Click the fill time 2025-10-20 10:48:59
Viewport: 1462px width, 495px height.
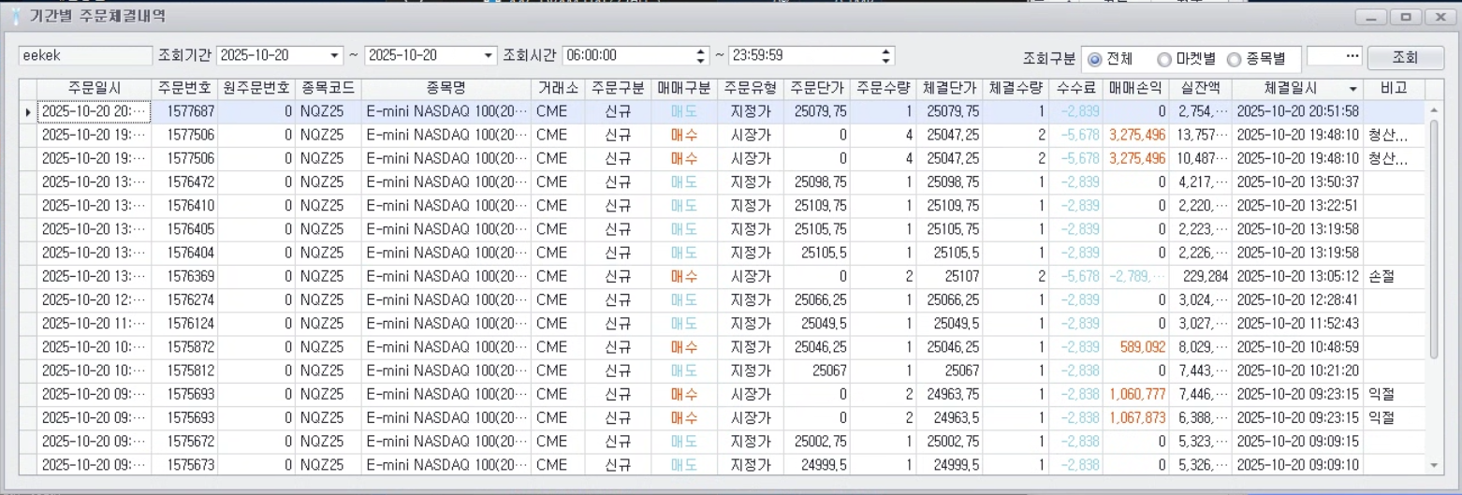tap(1297, 347)
